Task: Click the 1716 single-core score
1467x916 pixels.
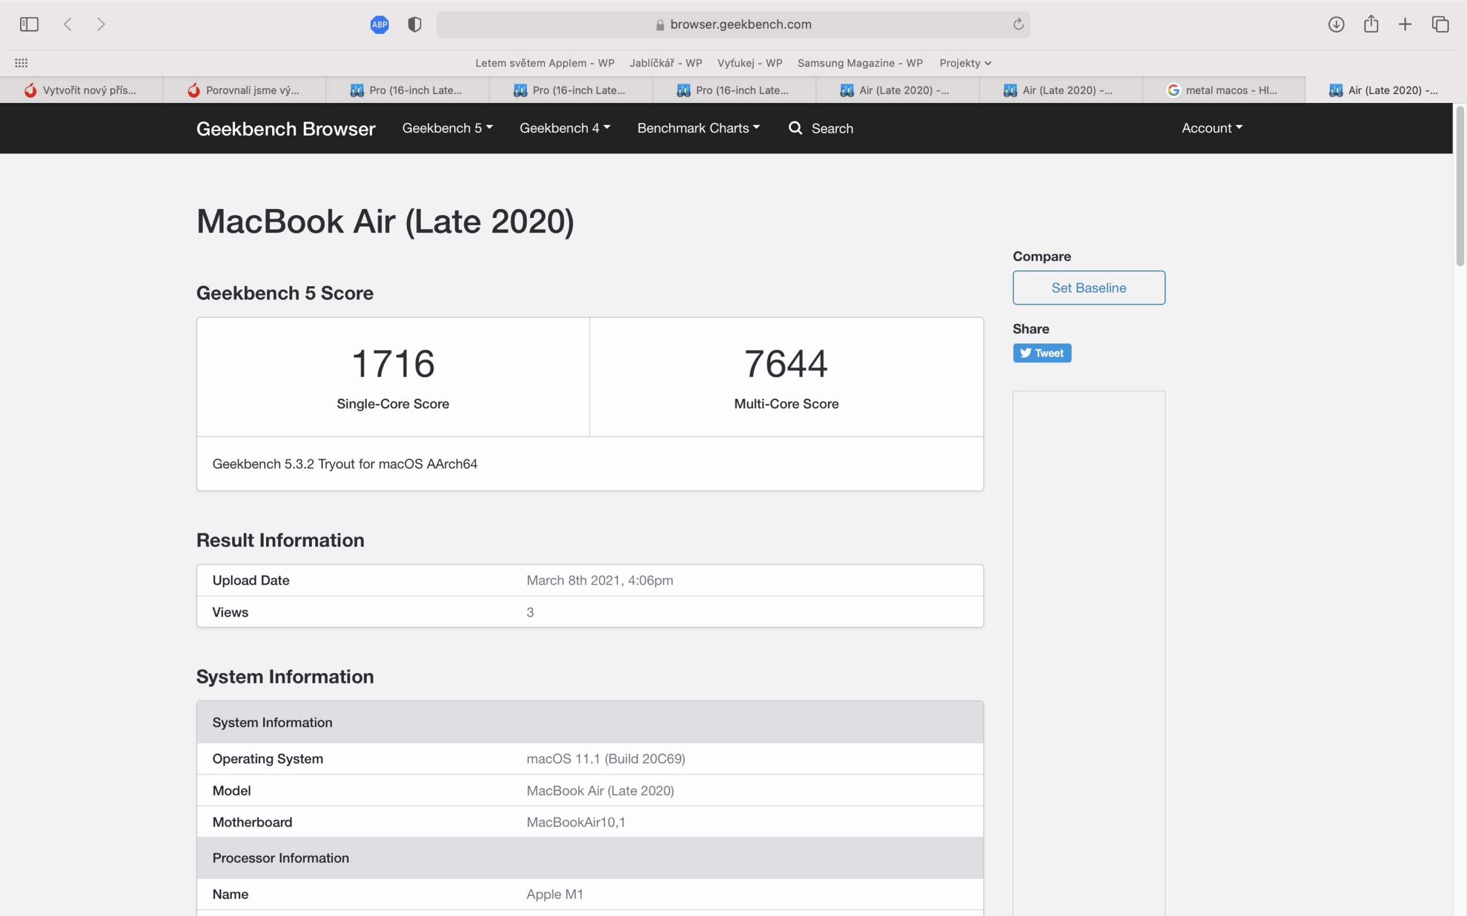Action: [x=393, y=364]
